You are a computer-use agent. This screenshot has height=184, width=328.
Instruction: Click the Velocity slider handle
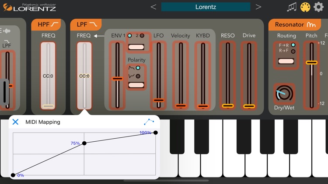[181, 106]
